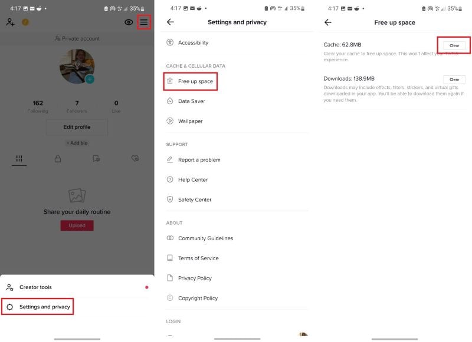Screen dimensions: 472x342
Task: Go back from Settings and privacy
Action: coord(171,22)
